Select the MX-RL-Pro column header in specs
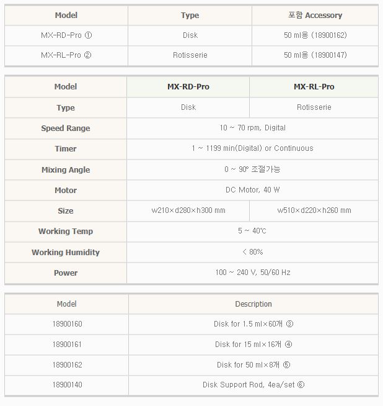This screenshot has width=383, height=406. (314, 87)
